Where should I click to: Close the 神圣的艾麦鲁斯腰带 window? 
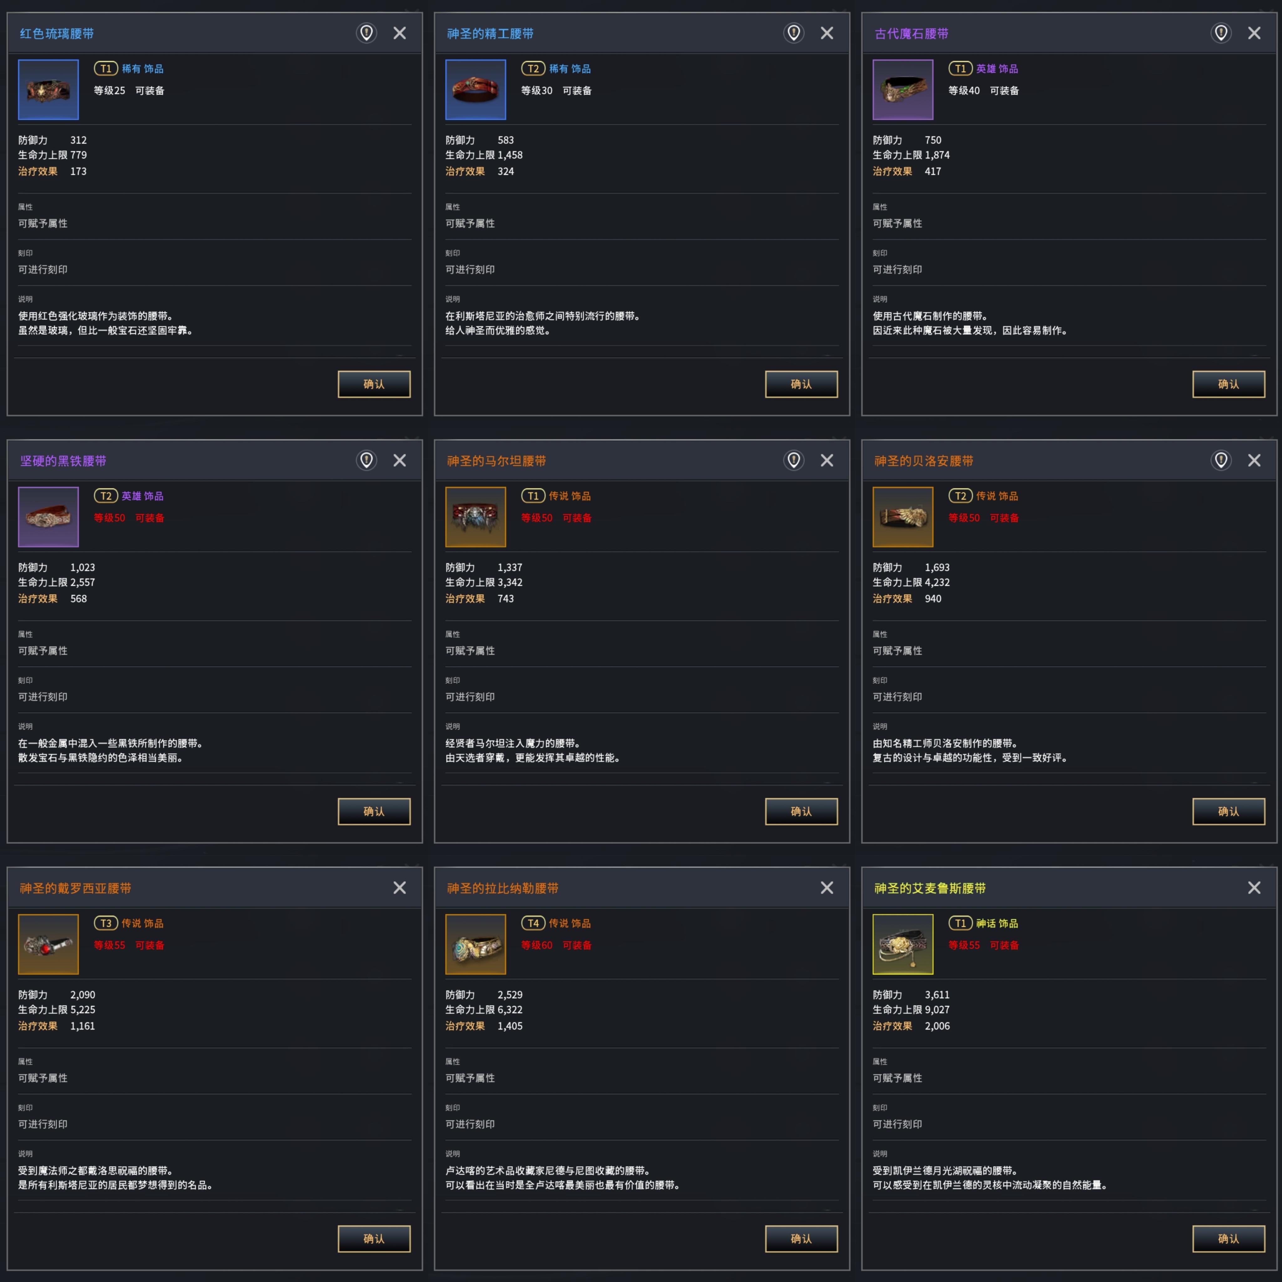(x=1254, y=888)
